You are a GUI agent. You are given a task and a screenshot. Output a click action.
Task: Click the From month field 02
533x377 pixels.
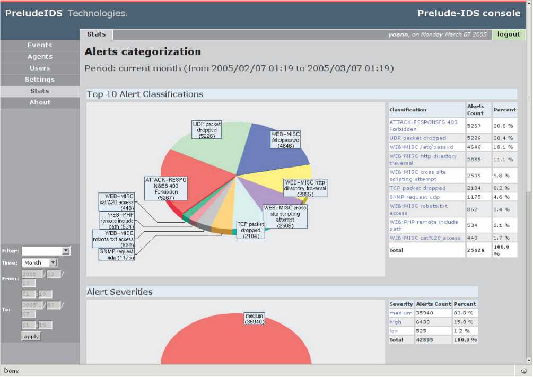click(53, 274)
